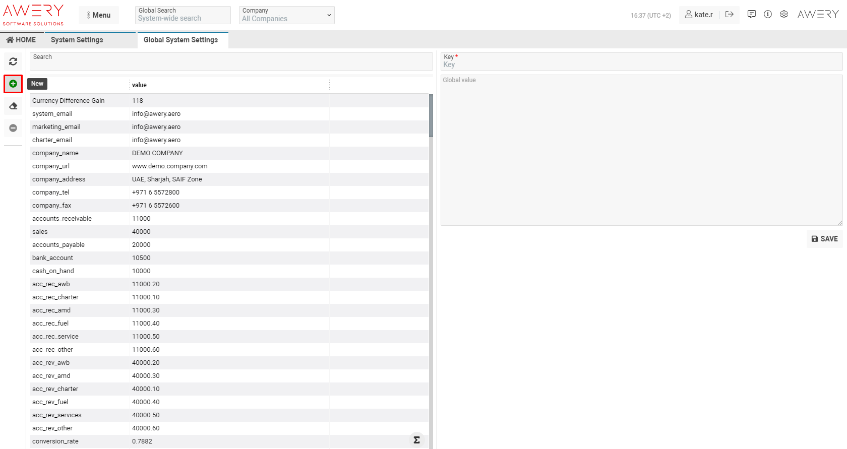Image resolution: width=847 pixels, height=449 pixels.
Task: Click the info circle icon
Action: coord(768,15)
